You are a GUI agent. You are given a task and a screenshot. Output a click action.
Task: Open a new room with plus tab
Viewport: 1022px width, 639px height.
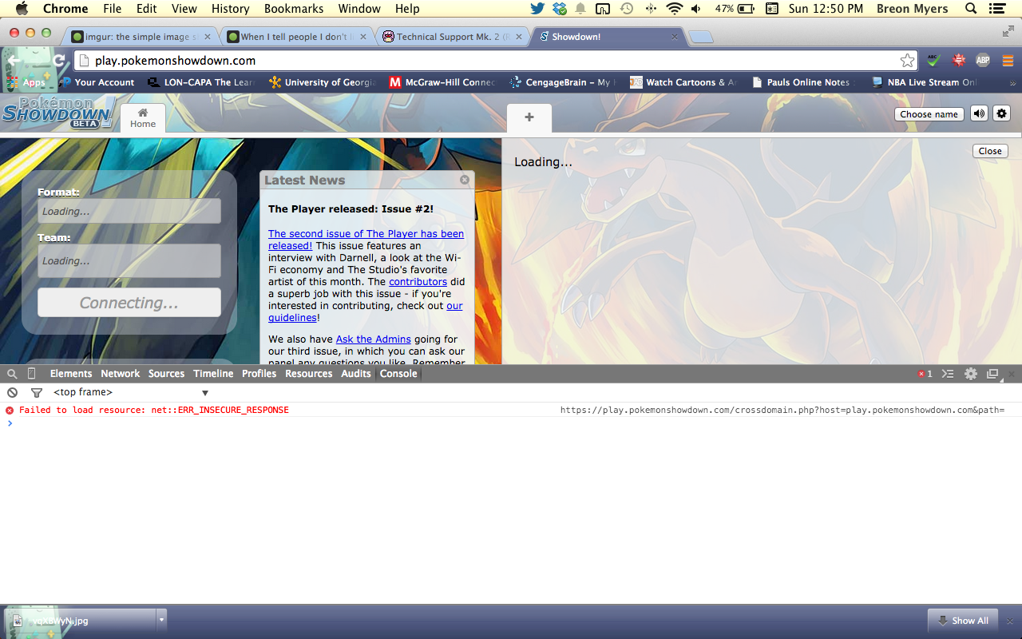click(529, 117)
